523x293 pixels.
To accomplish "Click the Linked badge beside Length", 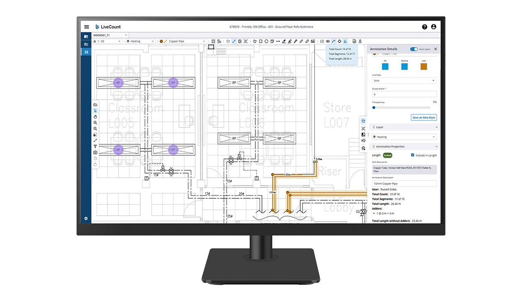I will point(387,155).
